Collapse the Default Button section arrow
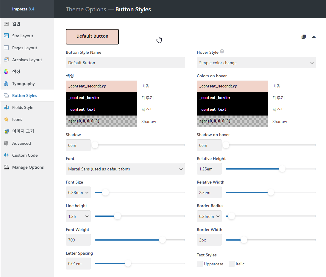 click(x=314, y=37)
